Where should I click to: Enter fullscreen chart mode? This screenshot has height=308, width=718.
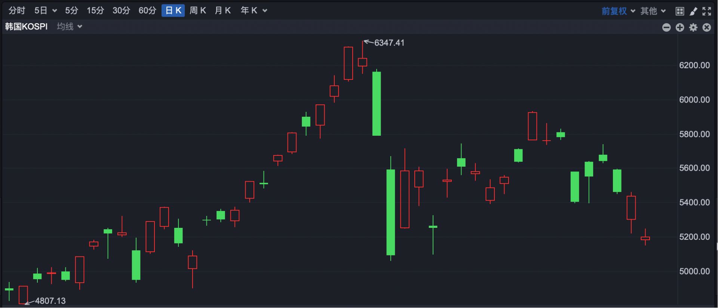tap(706, 11)
